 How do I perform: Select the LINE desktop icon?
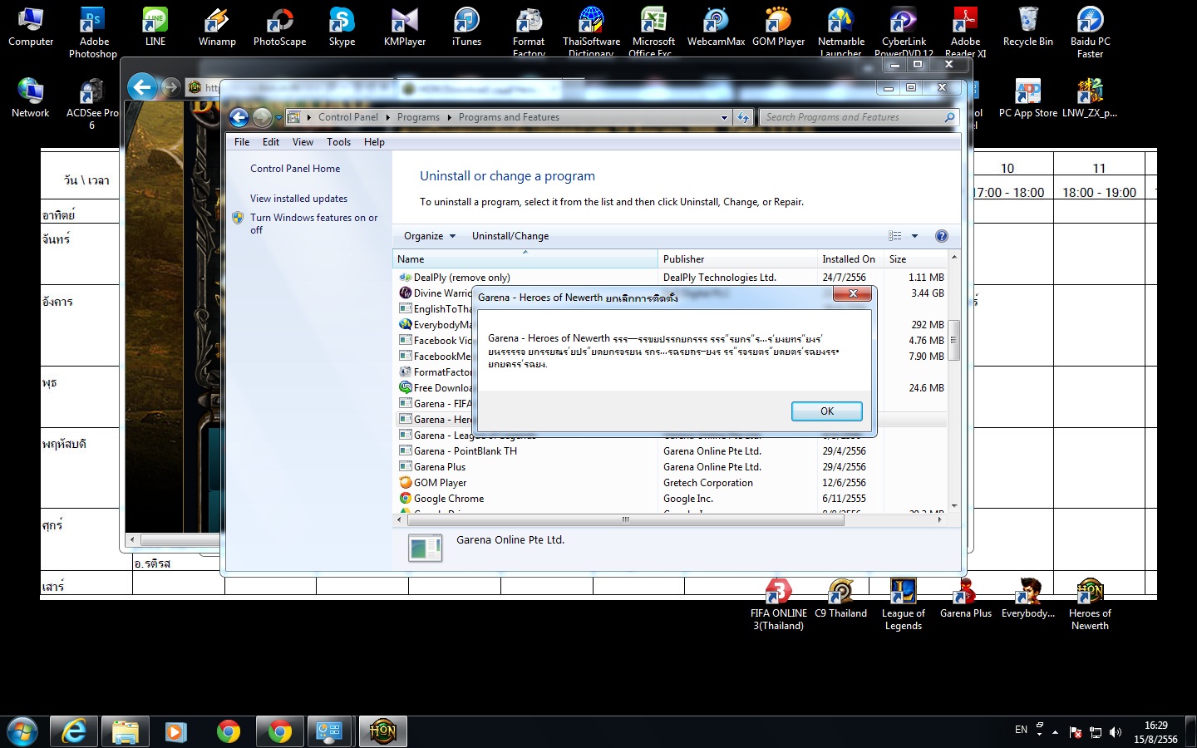click(x=155, y=27)
